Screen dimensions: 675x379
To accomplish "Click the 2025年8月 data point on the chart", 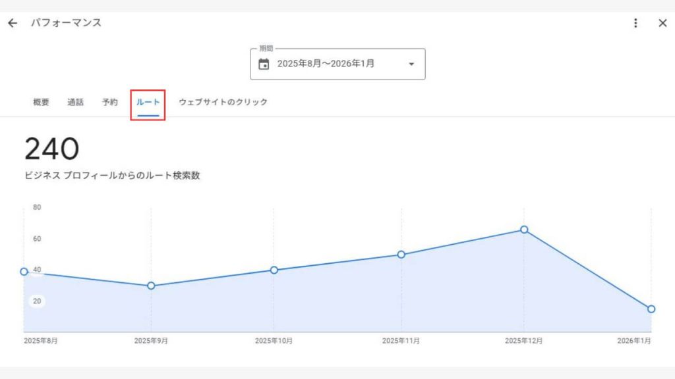I will pos(24,272).
